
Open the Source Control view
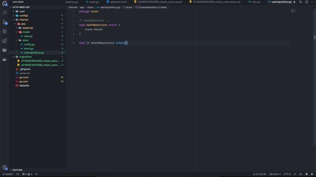pyautogui.click(x=4, y=22)
